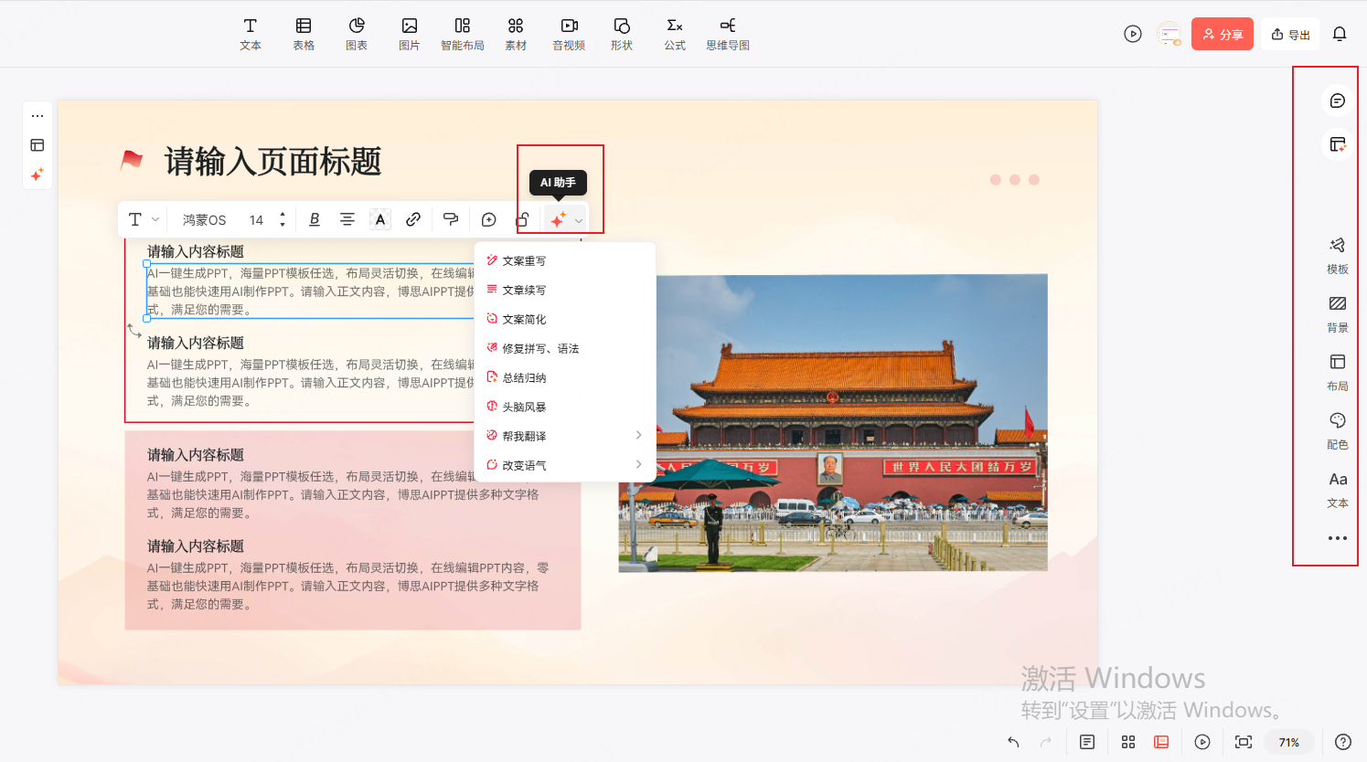
Task: Add comment from the format bar
Action: (x=489, y=219)
